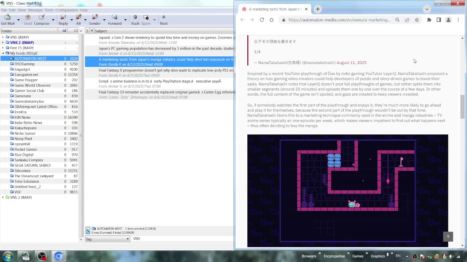This screenshot has height=262, width=467.
Task: Expand the VNS 2 (IMAP) folder
Action: tap(3, 43)
